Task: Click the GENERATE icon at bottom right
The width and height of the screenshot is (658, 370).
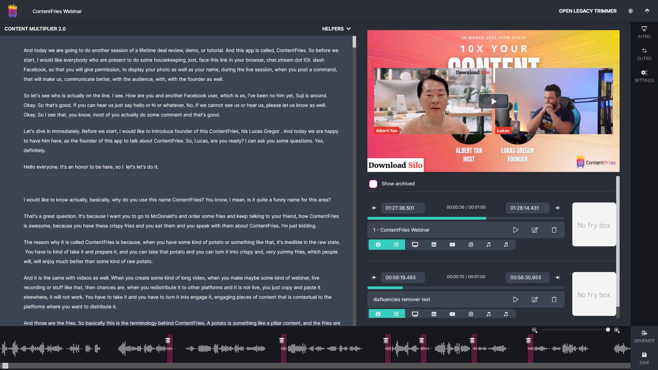Action: pos(644,336)
